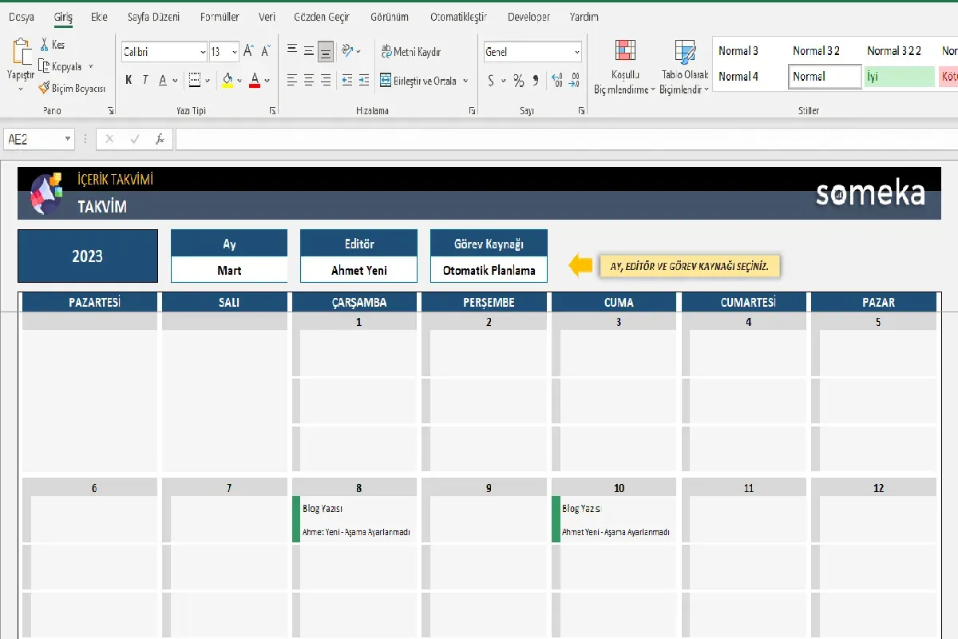Click the Metni Kaydır wrap text icon
Viewport: 958px width, 639px height.
[386, 52]
